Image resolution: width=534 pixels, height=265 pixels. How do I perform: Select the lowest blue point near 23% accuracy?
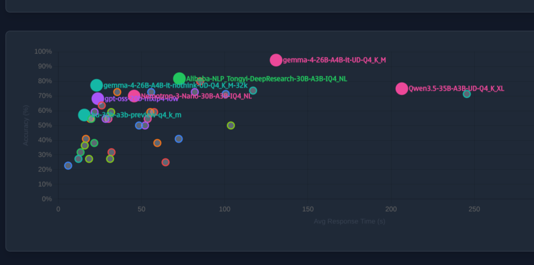[68, 165]
